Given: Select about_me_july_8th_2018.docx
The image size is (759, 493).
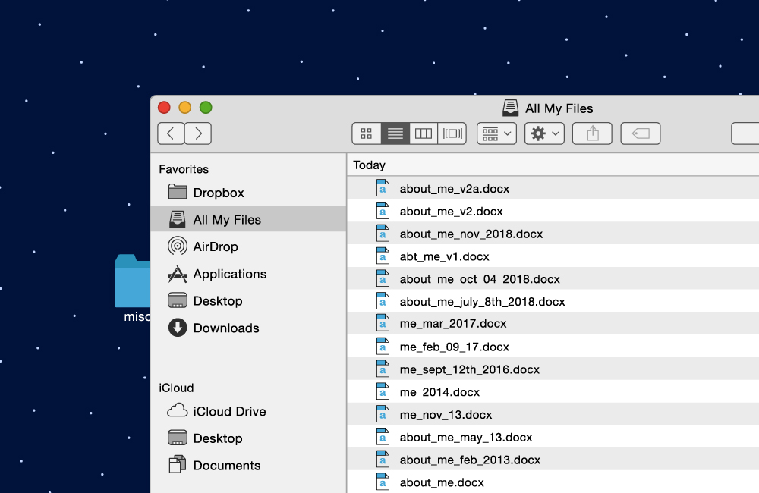Looking at the screenshot, I should pos(553,301).
